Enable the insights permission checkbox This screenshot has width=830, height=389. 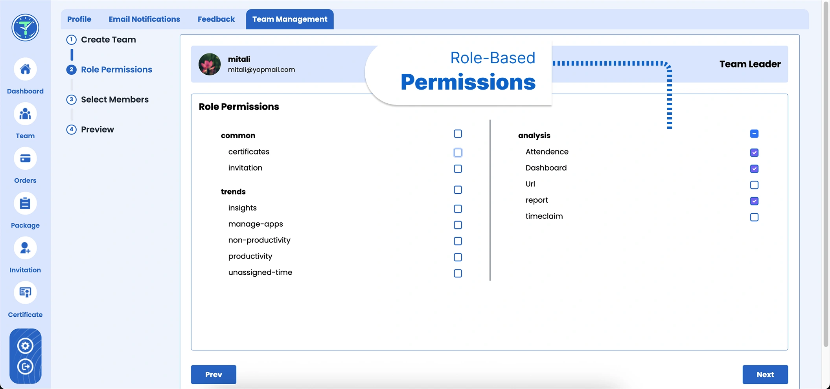click(x=458, y=209)
